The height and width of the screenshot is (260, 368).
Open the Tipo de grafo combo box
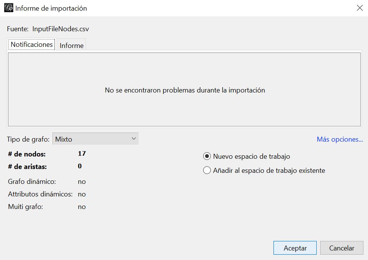click(95, 139)
